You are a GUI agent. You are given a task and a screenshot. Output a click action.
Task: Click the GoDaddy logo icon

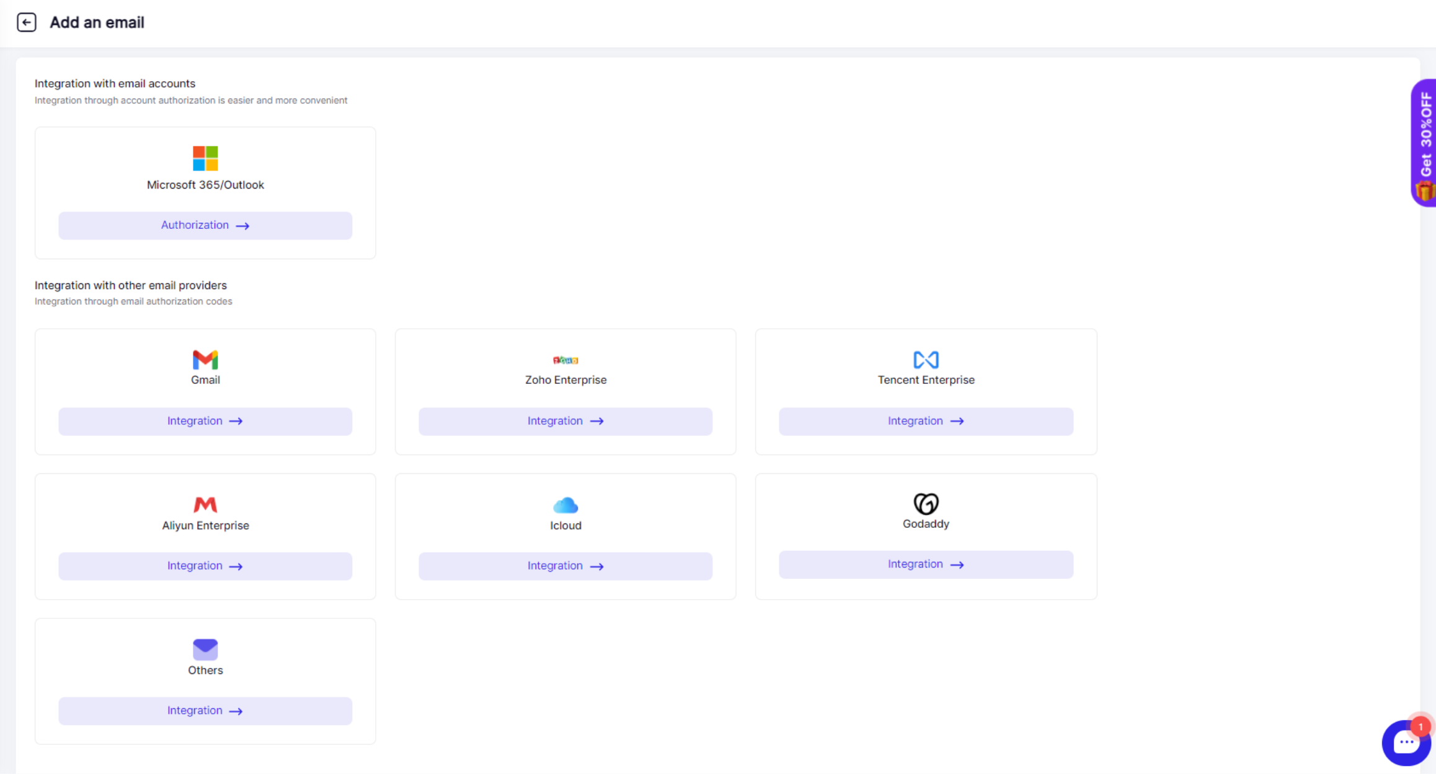coord(926,504)
